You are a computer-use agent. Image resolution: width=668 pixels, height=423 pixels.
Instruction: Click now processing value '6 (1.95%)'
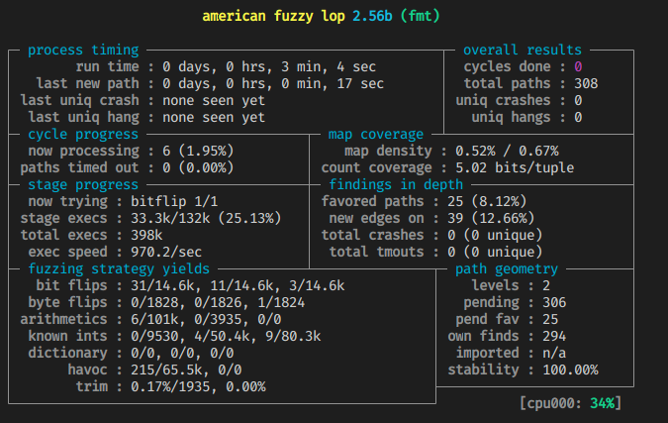198,151
